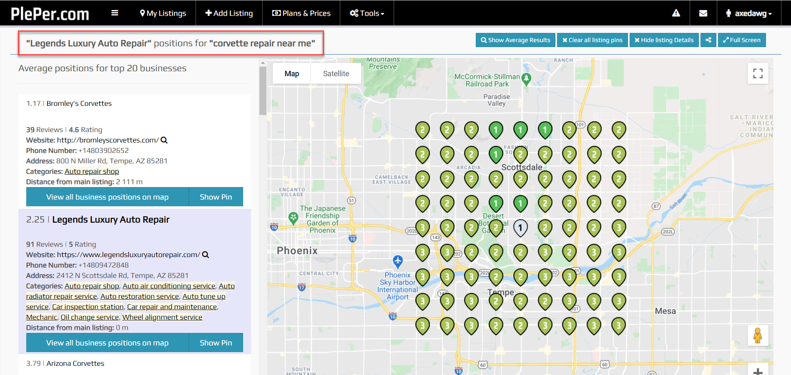This screenshot has height=375, width=791.
Task: Open Bromley's Auto repair shop category link
Action: [92, 171]
